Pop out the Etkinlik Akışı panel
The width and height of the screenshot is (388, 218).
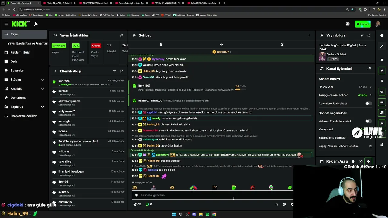pos(121,71)
